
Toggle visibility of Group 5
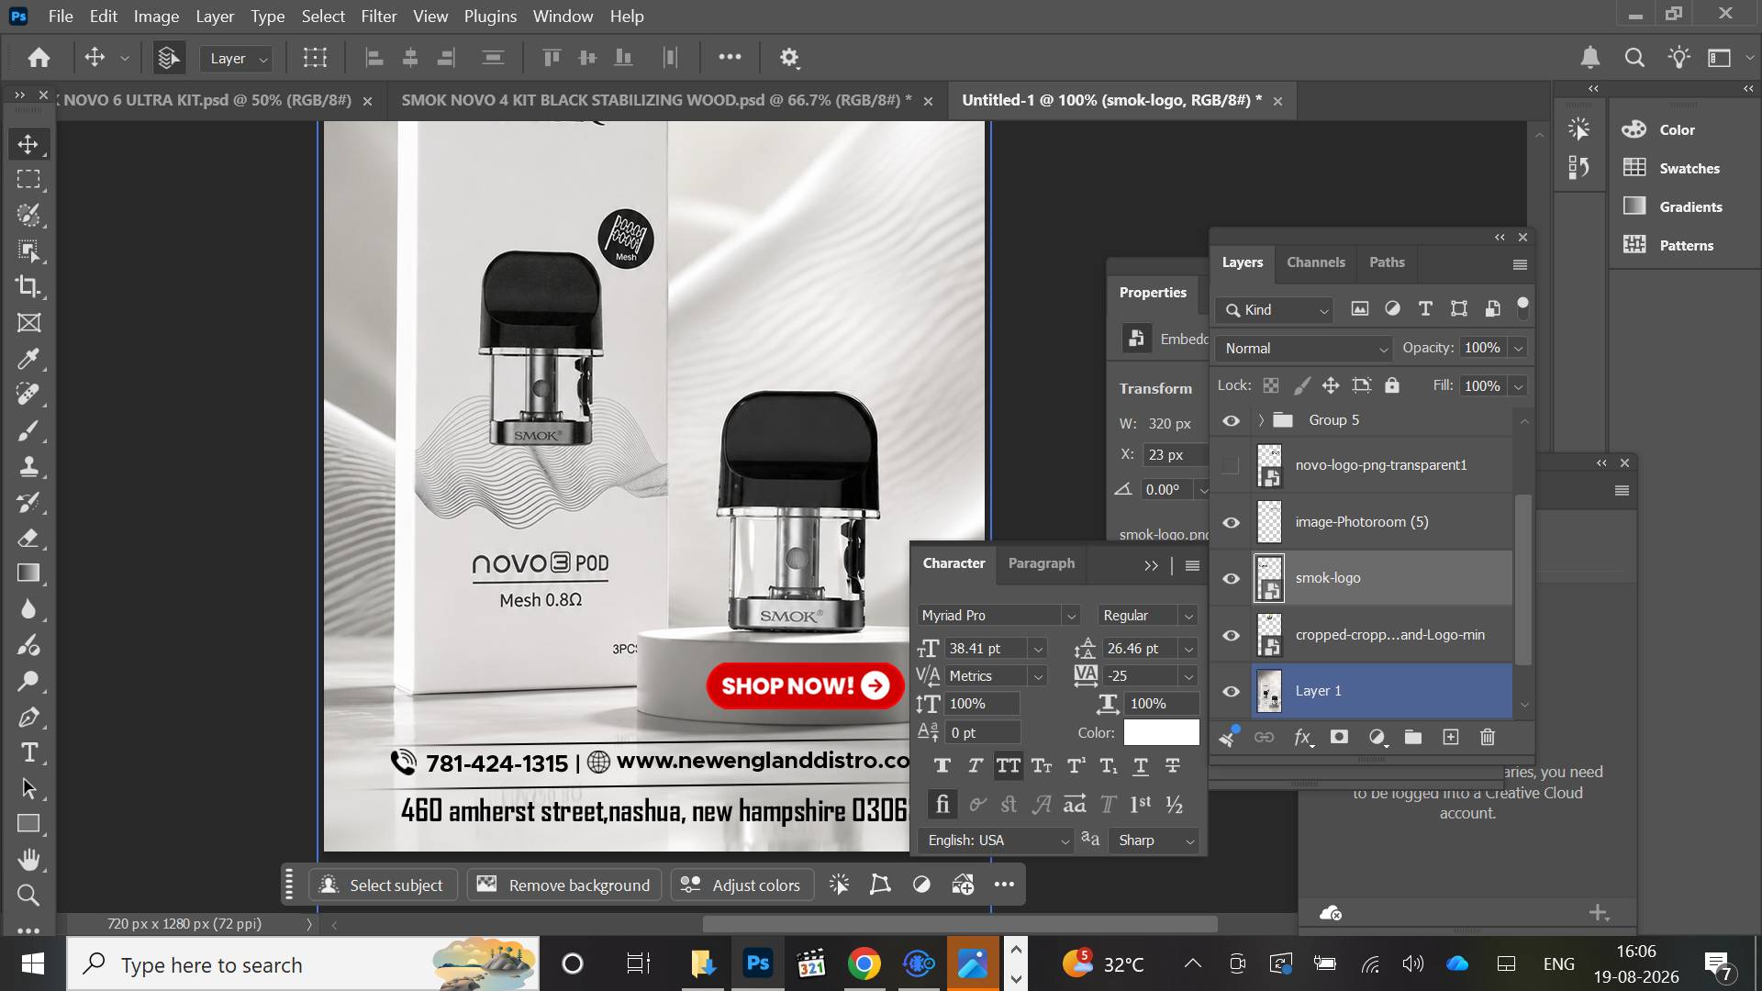pyautogui.click(x=1231, y=420)
